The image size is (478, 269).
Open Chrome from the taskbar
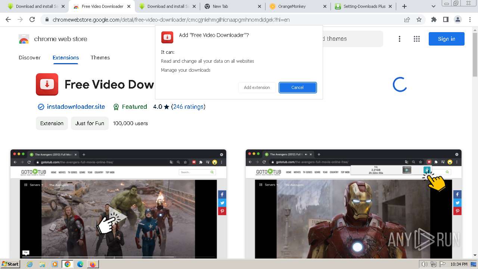pyautogui.click(x=68, y=264)
